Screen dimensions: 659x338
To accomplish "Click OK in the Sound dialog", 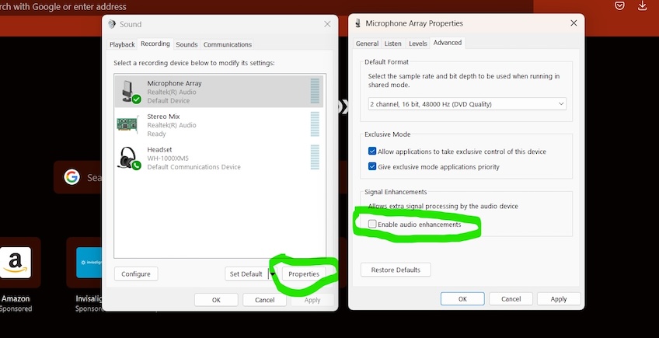I will click(x=216, y=300).
